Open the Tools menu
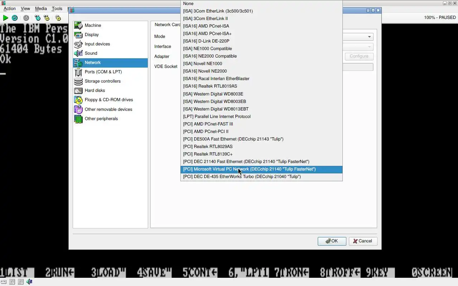The width and height of the screenshot is (458, 286). 57,9
